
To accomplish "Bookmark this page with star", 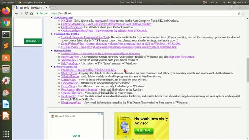I will [239, 14].
